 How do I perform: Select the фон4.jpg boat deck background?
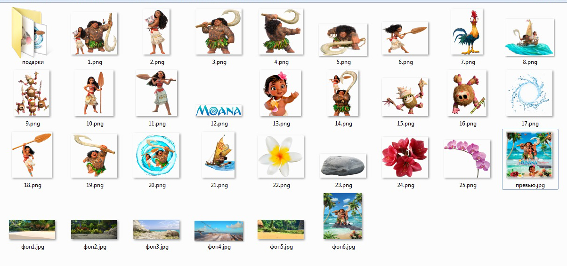pyautogui.click(x=219, y=231)
